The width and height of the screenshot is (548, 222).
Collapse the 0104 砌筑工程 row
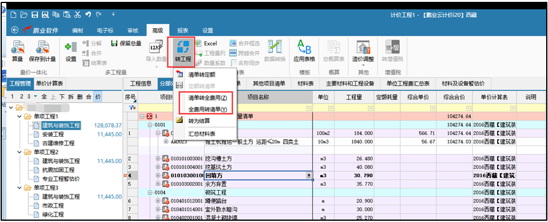tap(149, 193)
